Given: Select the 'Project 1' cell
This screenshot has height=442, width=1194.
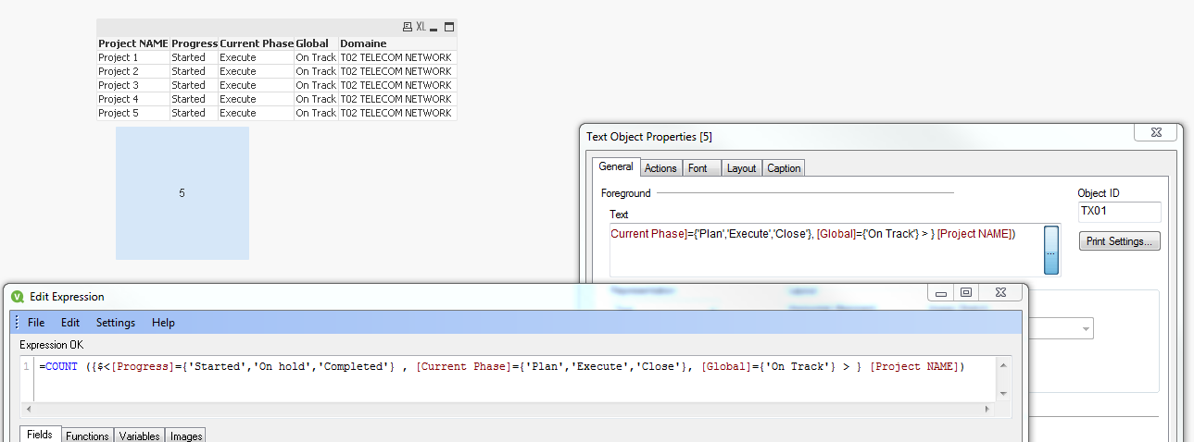Looking at the screenshot, I should pos(133,57).
